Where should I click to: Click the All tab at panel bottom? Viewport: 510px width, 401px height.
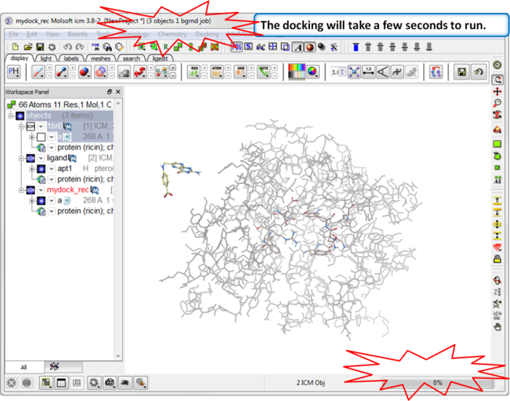pos(23,367)
